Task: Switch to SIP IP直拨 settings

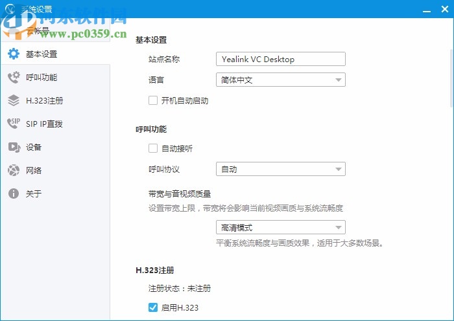Action: pyautogui.click(x=55, y=124)
